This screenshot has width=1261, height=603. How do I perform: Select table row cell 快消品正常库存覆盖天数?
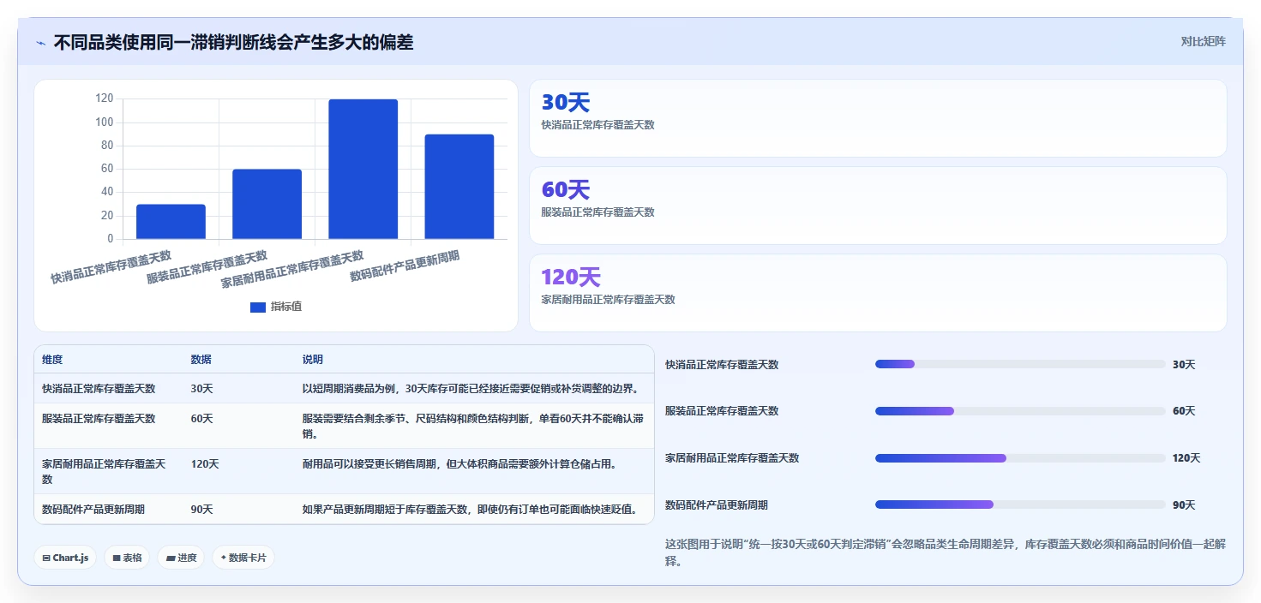click(99, 389)
